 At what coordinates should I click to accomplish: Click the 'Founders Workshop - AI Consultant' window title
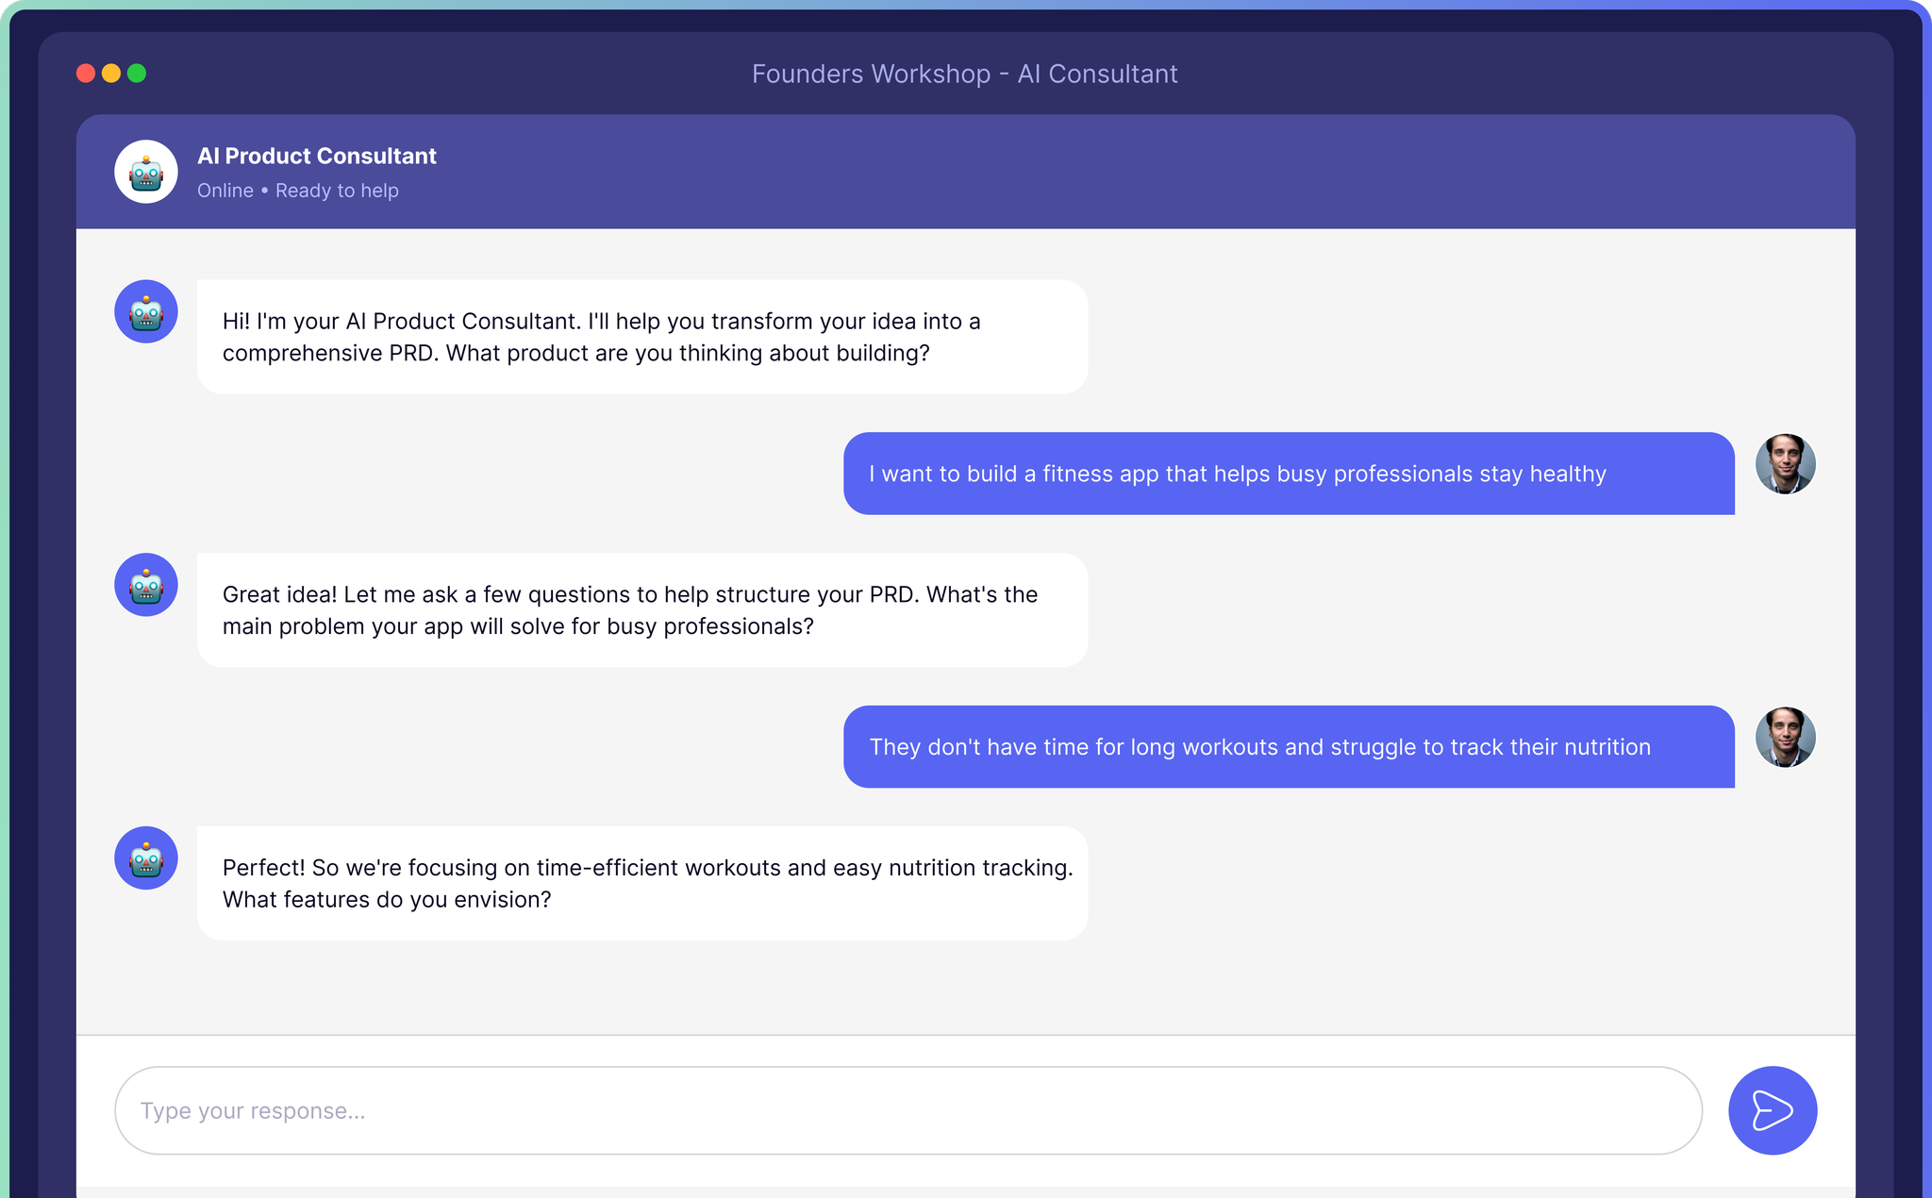point(964,74)
